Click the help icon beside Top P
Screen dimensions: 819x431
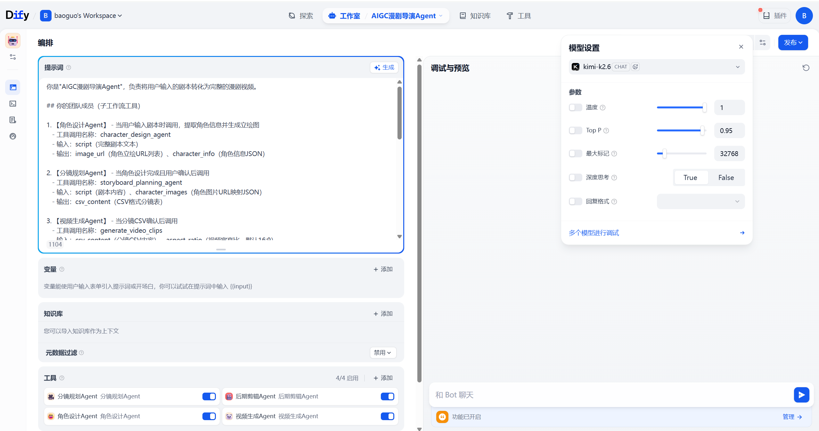606,130
